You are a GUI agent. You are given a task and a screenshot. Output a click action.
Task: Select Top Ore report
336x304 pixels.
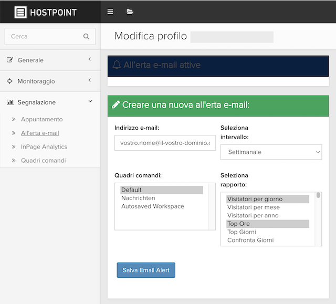click(x=268, y=224)
